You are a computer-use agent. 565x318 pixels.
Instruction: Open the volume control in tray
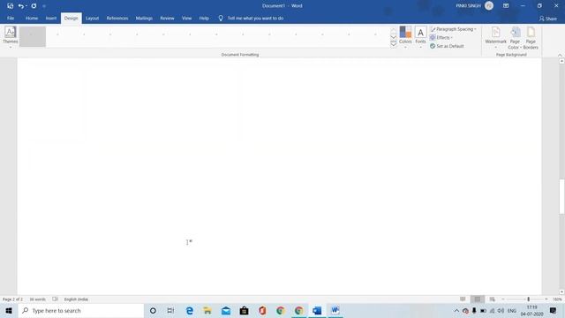coord(501,310)
